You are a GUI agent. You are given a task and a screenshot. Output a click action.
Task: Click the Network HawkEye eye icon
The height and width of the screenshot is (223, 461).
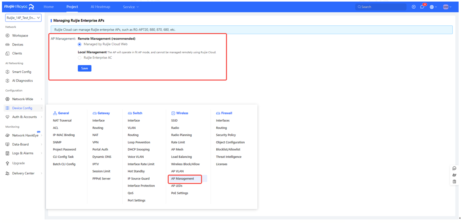7,135
